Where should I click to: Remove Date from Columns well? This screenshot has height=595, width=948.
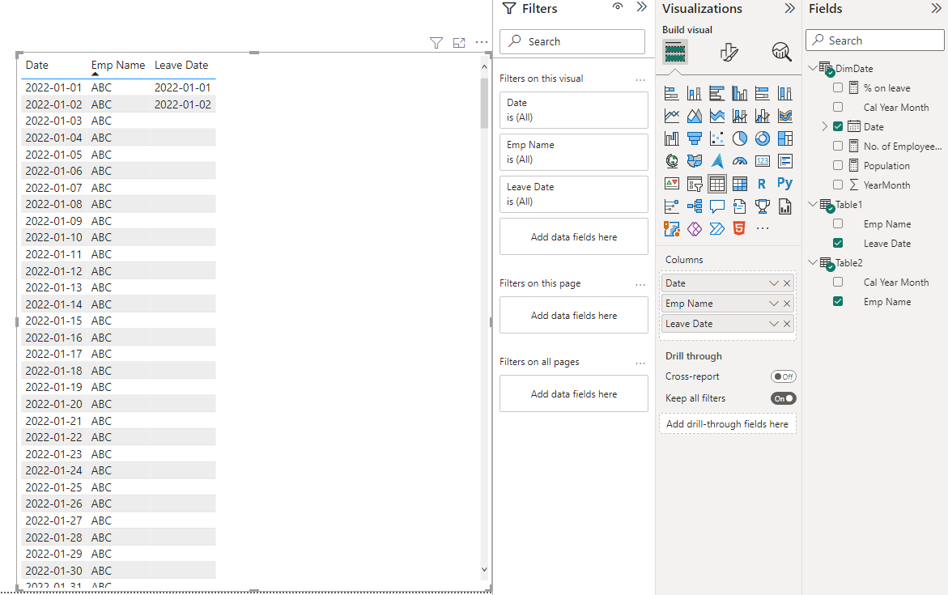[x=787, y=283]
